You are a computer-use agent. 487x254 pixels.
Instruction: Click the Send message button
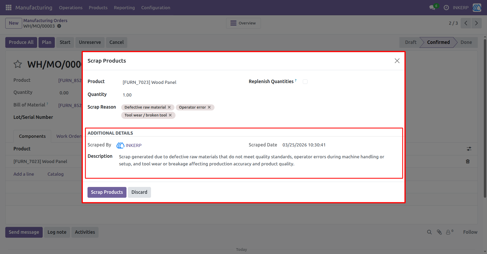tap(24, 232)
